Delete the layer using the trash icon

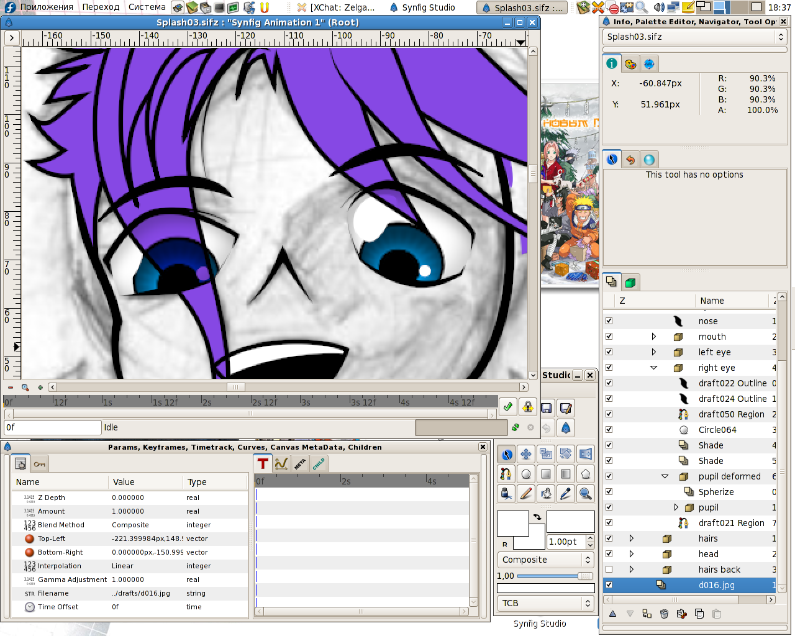point(664,614)
